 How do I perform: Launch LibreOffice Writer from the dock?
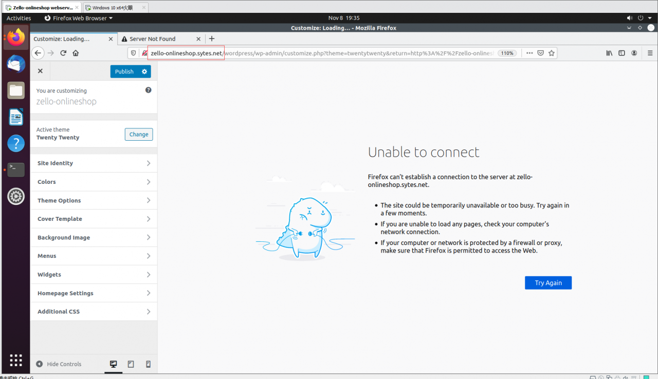coord(16,117)
